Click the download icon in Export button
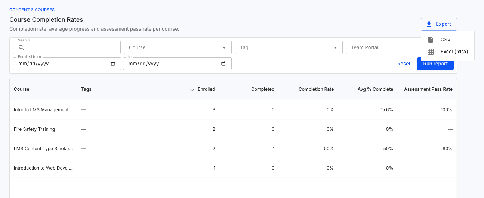 click(x=429, y=24)
